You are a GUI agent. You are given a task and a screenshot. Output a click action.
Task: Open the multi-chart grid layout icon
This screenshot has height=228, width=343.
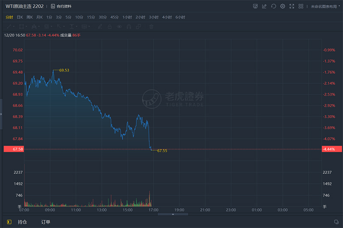(301, 6)
